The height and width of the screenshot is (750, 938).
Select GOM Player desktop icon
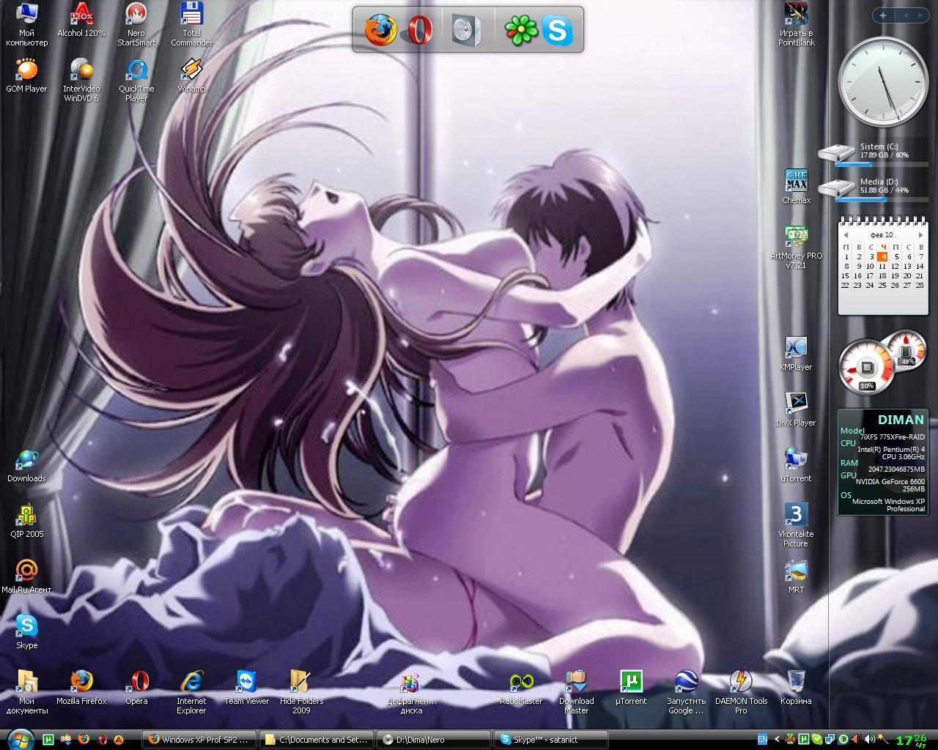[26, 75]
